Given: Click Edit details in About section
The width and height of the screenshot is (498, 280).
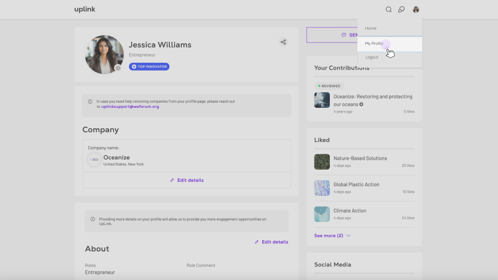Looking at the screenshot, I should point(271,242).
